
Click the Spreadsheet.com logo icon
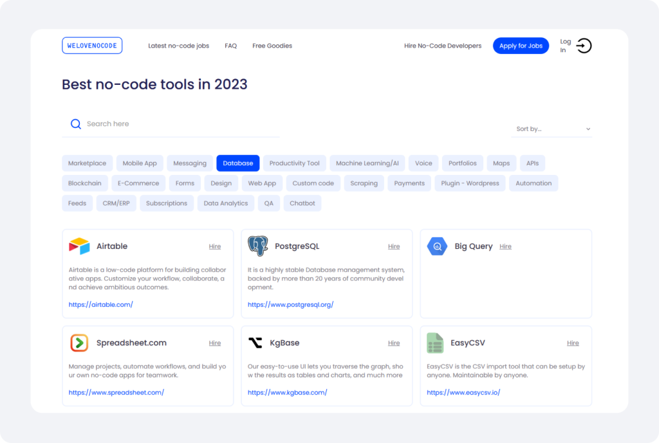click(79, 343)
